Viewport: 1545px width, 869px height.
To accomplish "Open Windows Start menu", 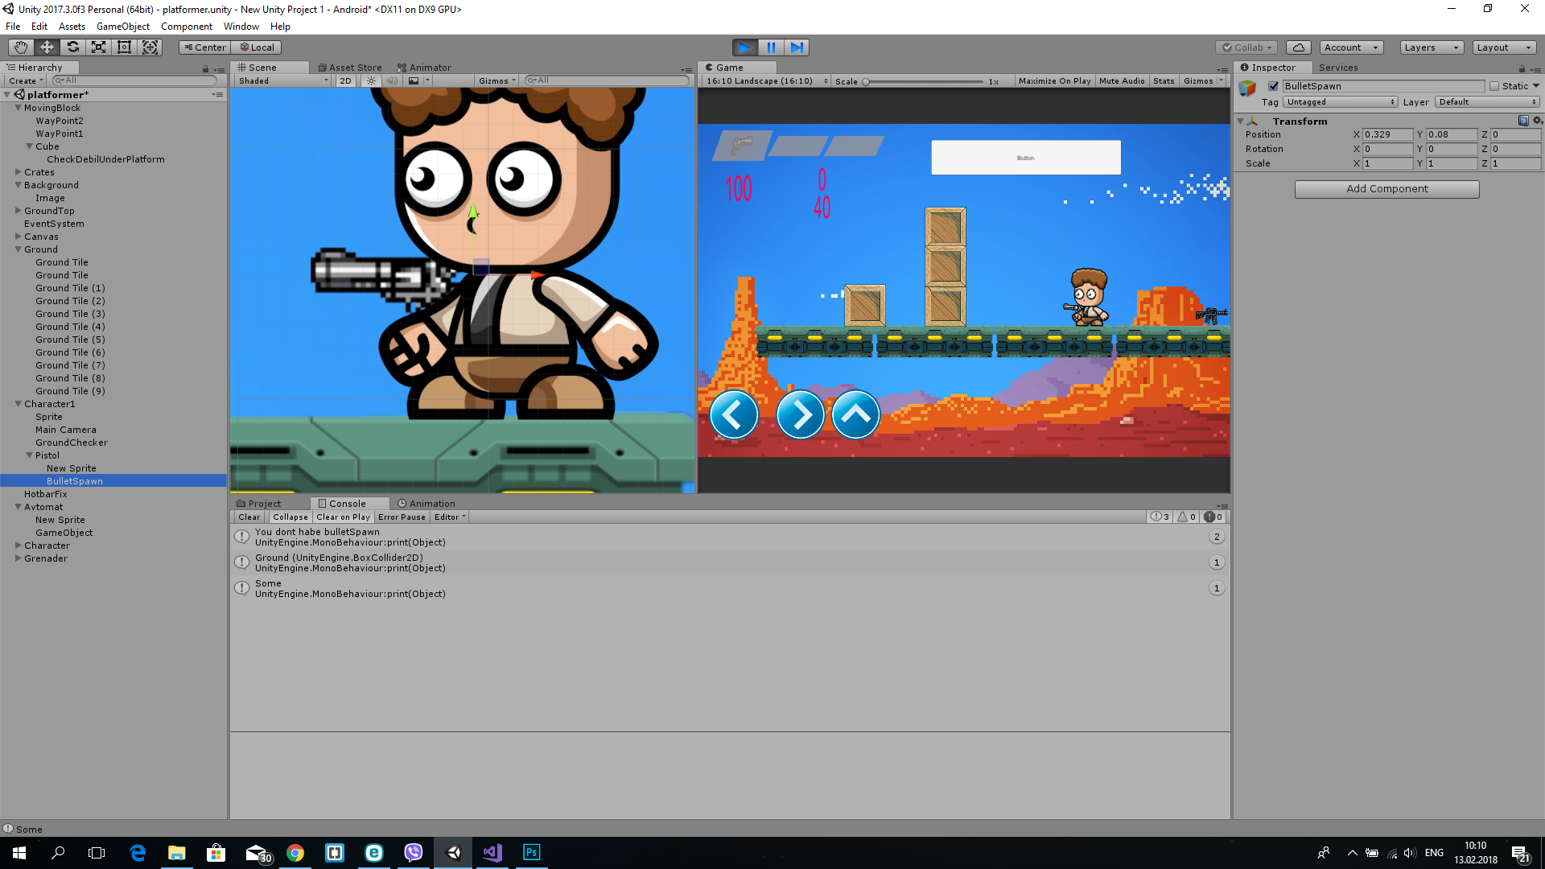I will (x=19, y=853).
